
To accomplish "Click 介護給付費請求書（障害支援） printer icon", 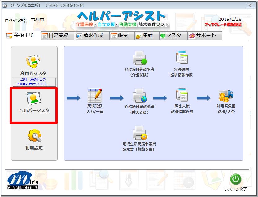I will click(139, 96).
